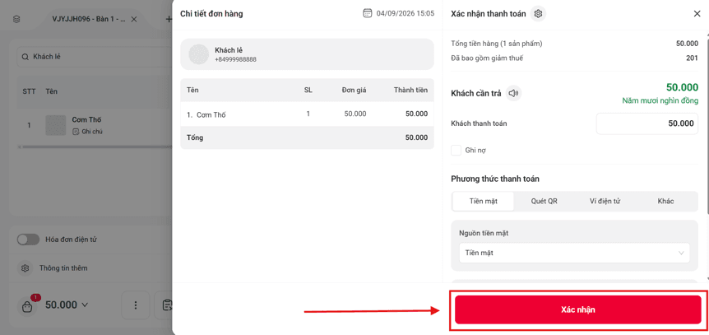Screen dimensions: 709x335
Task: Select the Quét QR payment tab
Action: coord(544,202)
